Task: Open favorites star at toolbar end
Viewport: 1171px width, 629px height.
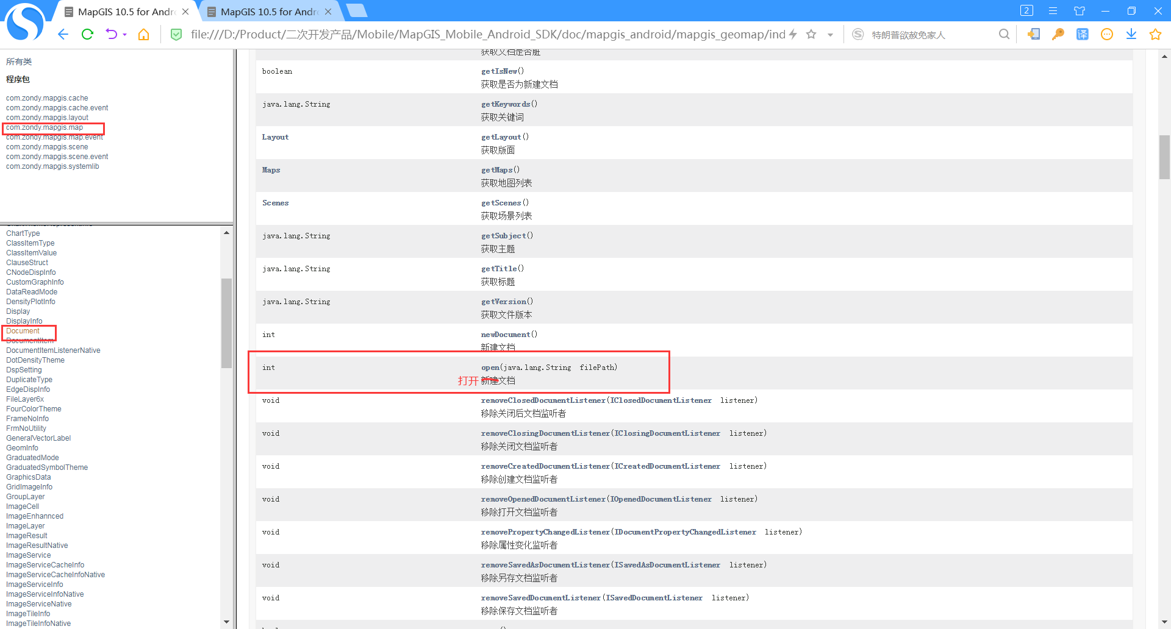Action: [x=1155, y=35]
